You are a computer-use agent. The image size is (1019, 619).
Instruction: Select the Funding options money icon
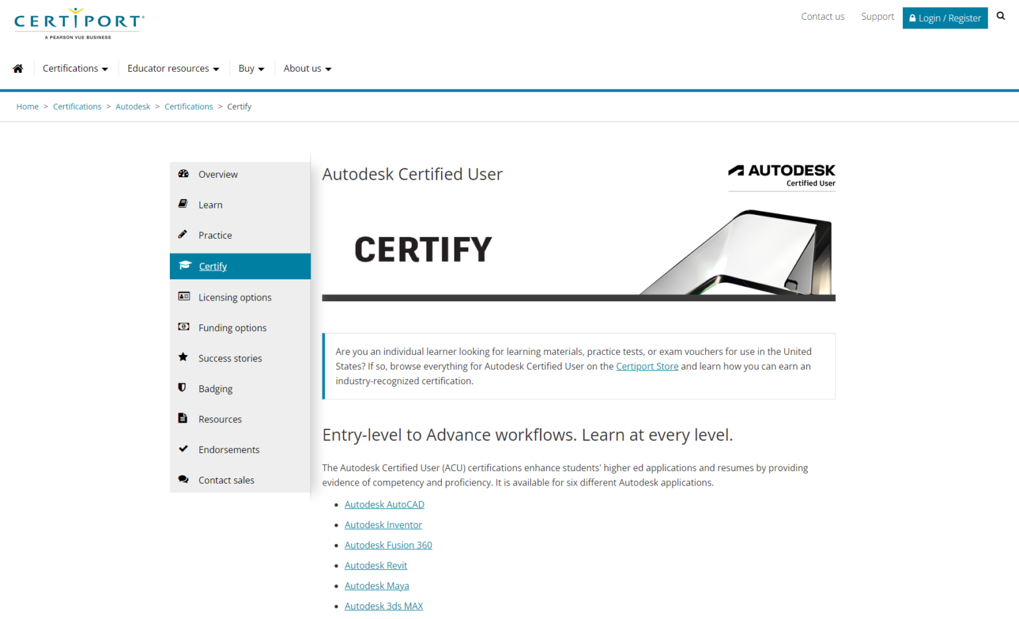(183, 327)
